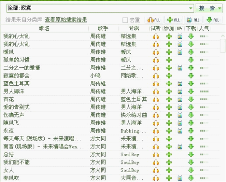226x182 pixels.
Task: Add 我们能不能 to the playlist
Action: coord(169,162)
